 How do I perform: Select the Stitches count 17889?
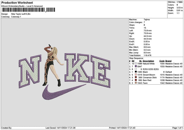coord(179,2)
